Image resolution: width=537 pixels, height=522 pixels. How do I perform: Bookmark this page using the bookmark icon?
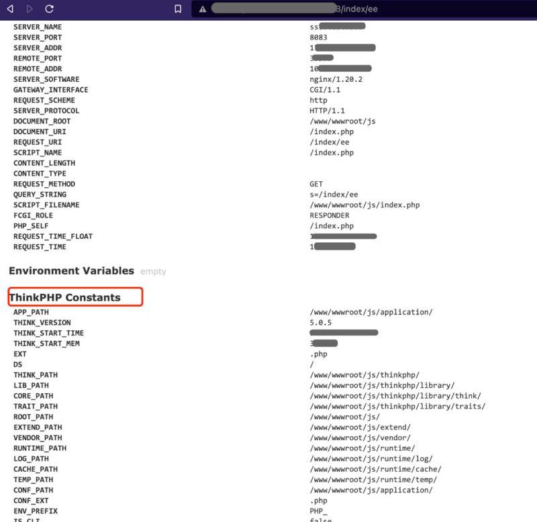click(x=178, y=9)
